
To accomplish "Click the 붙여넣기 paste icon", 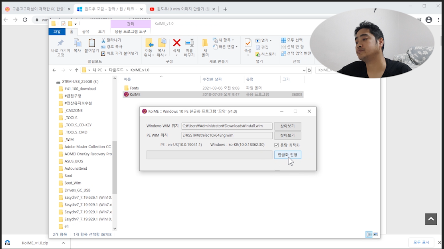I will coord(91,43).
